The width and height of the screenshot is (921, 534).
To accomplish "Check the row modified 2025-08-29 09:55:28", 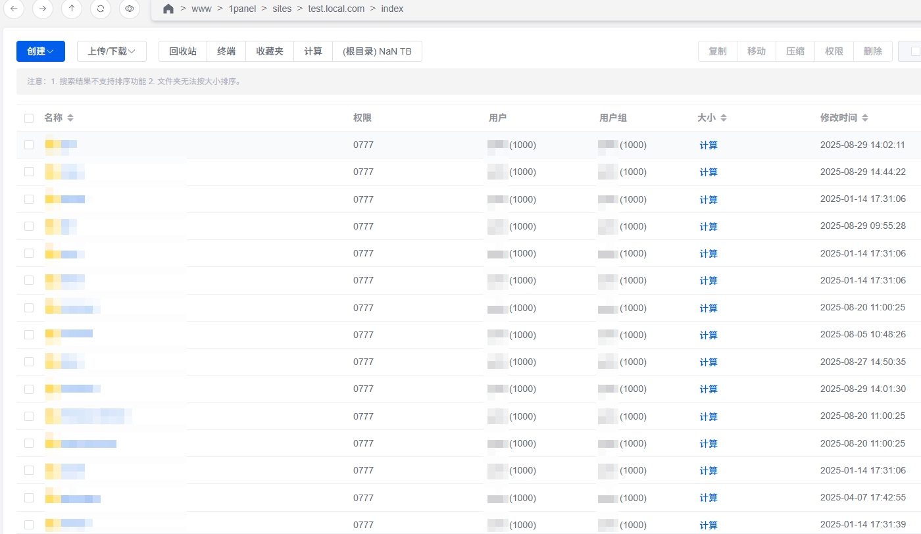I will (x=29, y=226).
